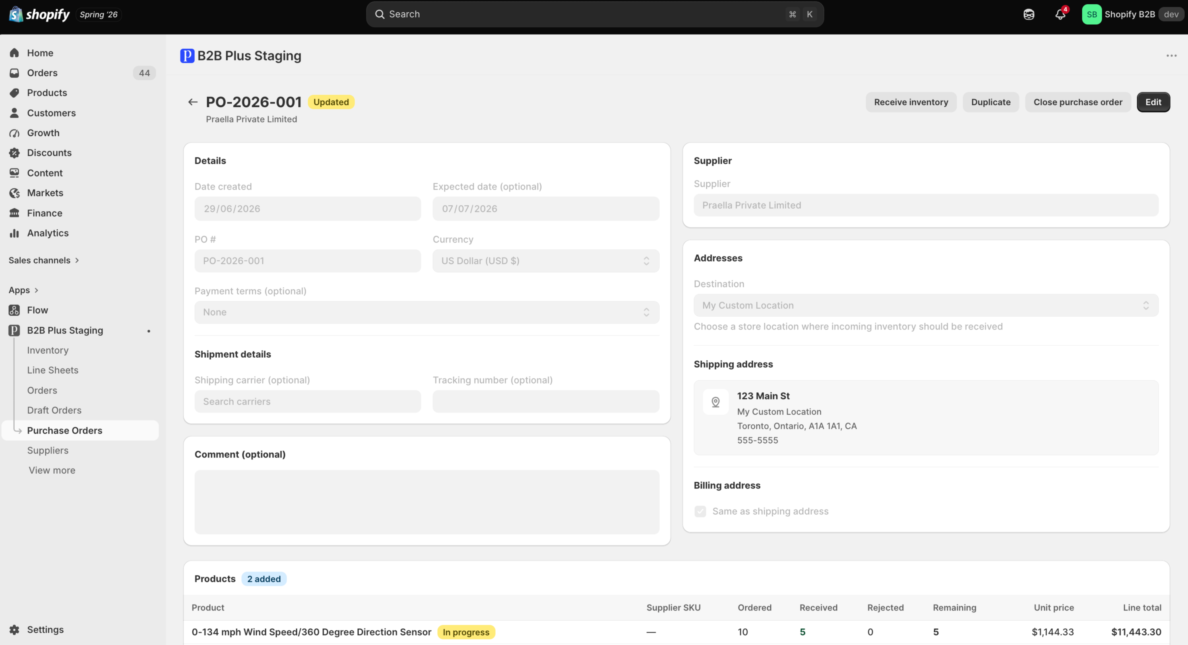
Task: Click the Remaining column header
Action: click(x=954, y=608)
